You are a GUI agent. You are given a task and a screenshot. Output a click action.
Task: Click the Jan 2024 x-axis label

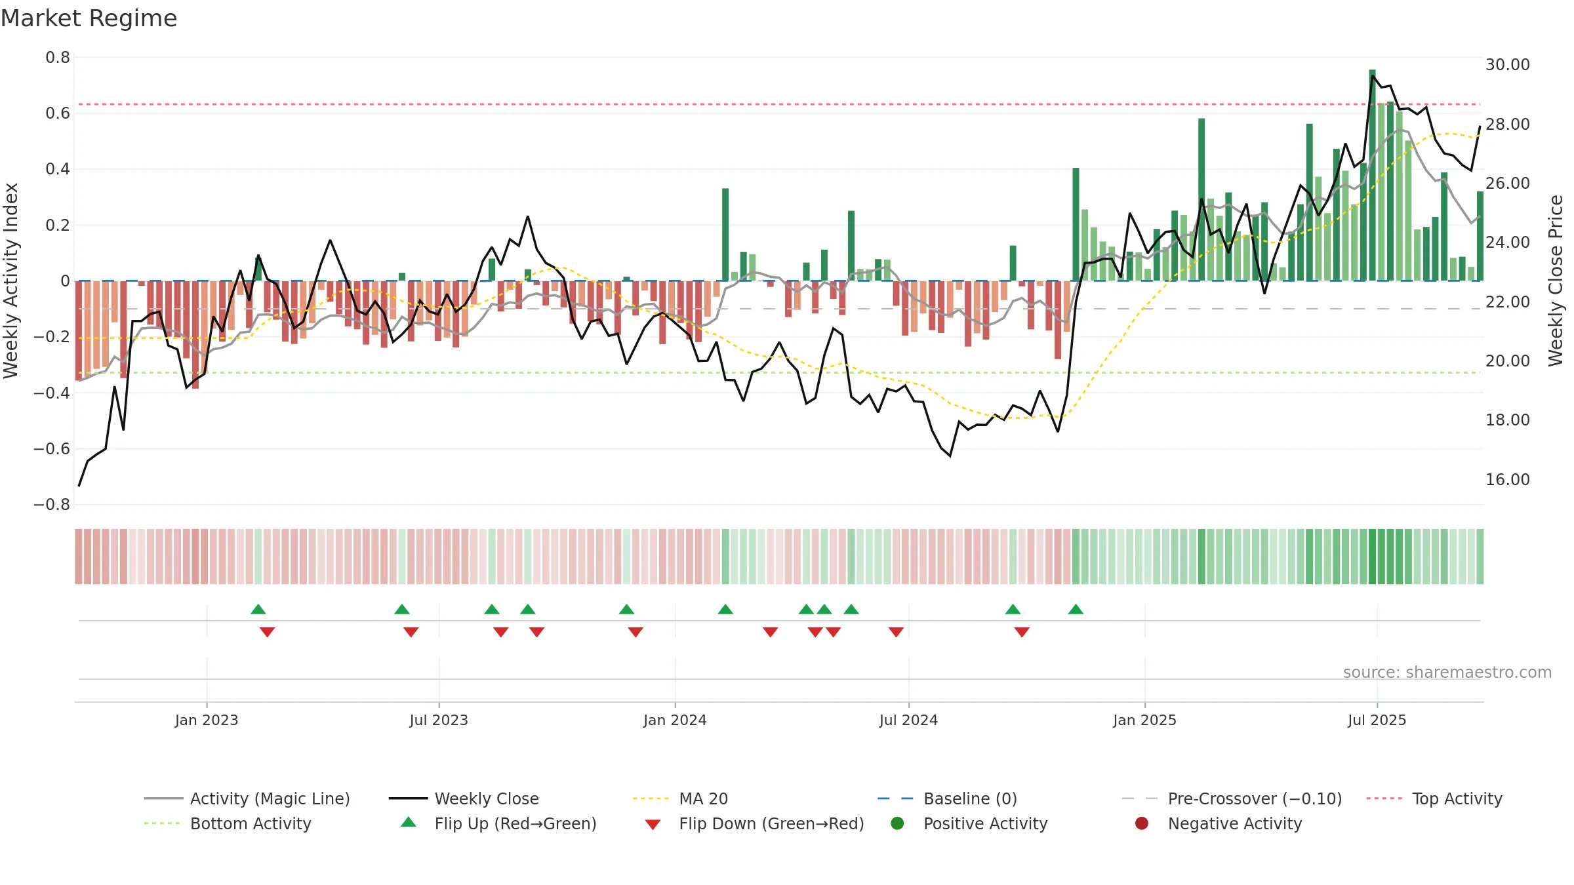(675, 720)
